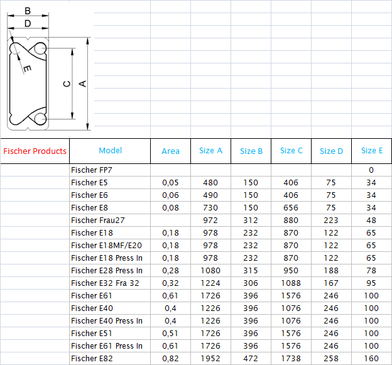
Task: Select Area 0,32 in E32 Fra 32 row
Action: tap(170, 283)
